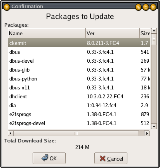Click the horizontal scroll left arrow
This screenshot has width=160, height=168.
point(10,133)
